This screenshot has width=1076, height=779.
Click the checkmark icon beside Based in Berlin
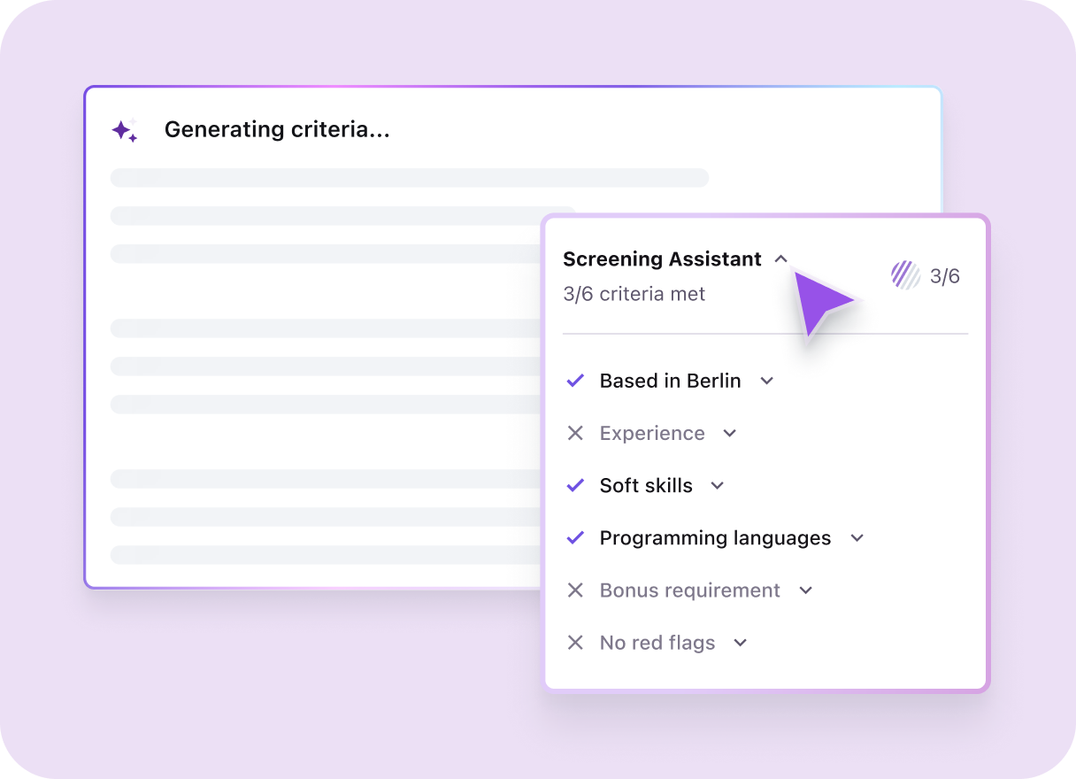[x=575, y=380]
